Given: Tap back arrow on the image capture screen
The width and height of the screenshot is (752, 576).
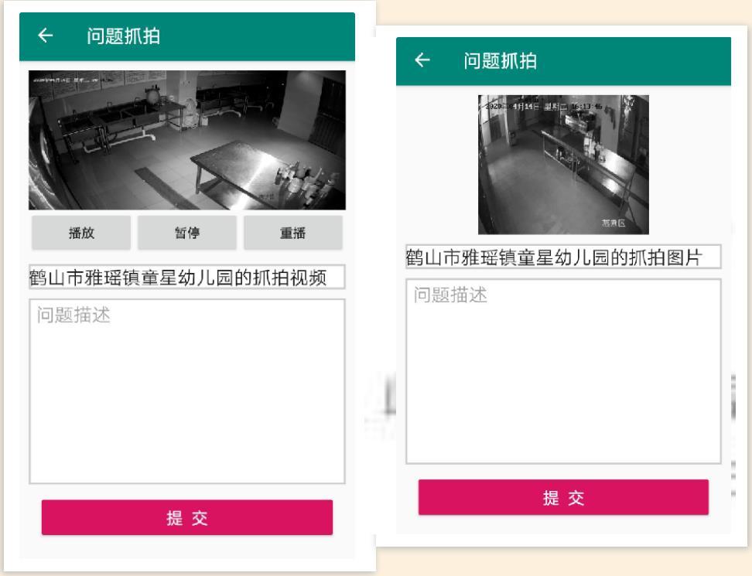Looking at the screenshot, I should pyautogui.click(x=422, y=61).
